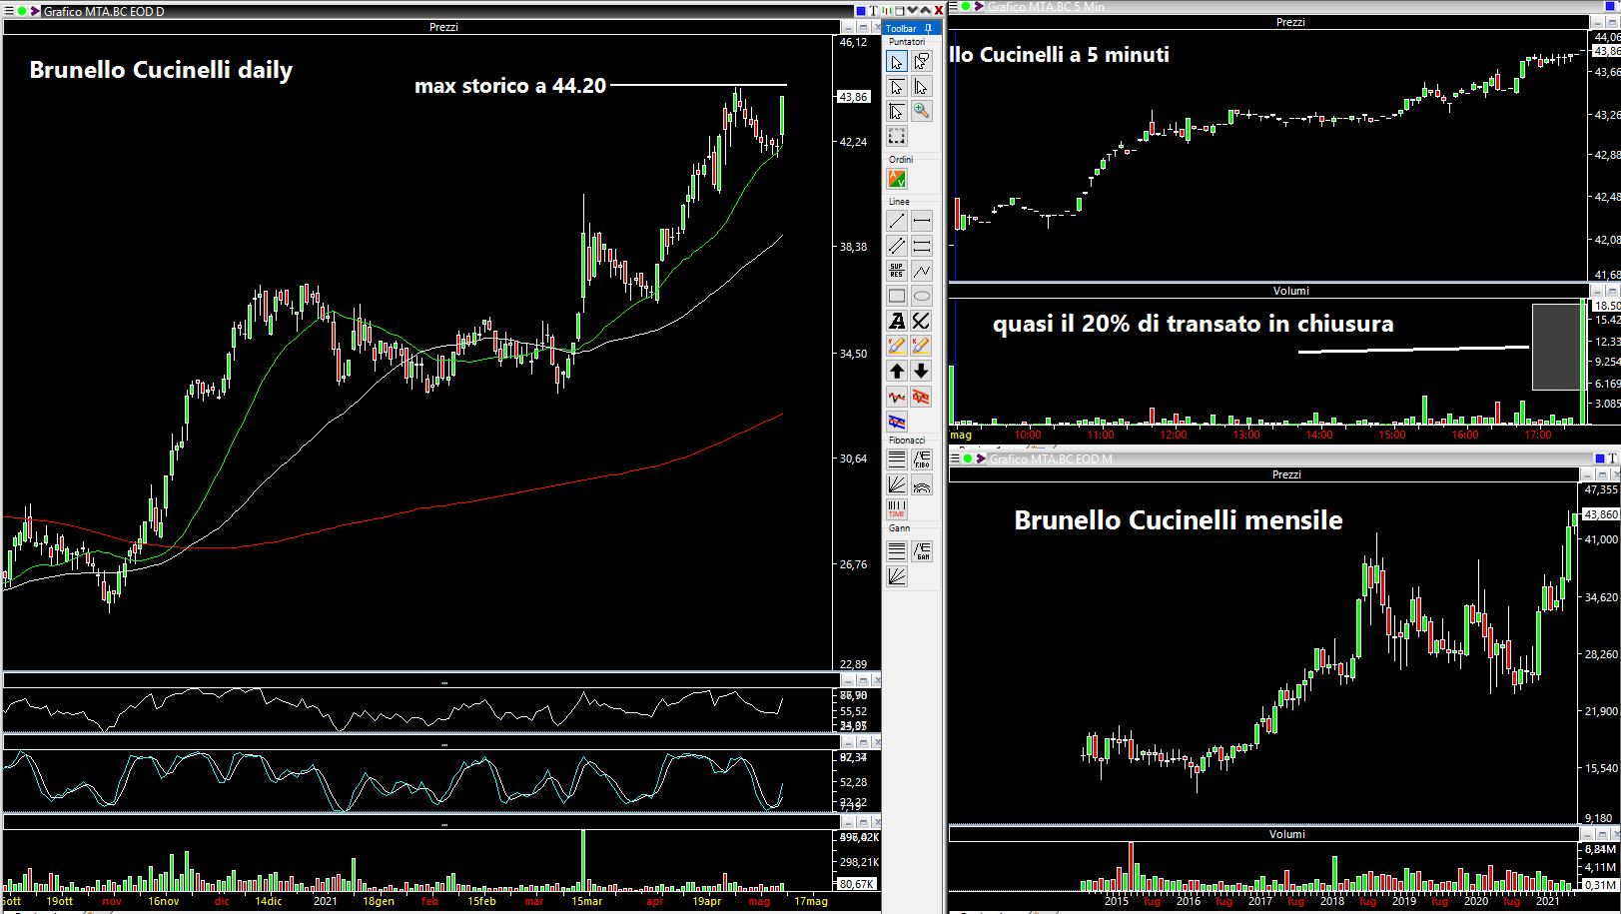The width and height of the screenshot is (1621, 914).
Task: Click the bars chart-type icon in daily titlebar
Action: pyautogui.click(x=887, y=11)
